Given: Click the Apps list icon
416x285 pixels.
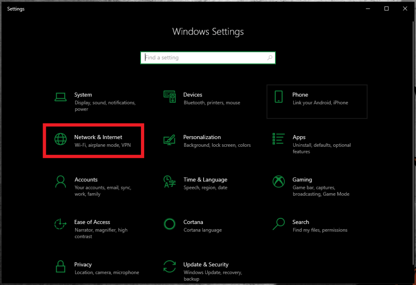Looking at the screenshot, I should click(279, 139).
